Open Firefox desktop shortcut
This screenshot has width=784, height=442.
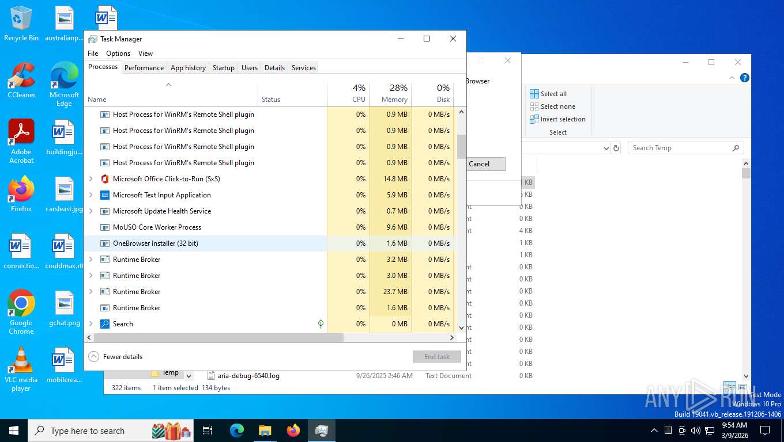coord(21,195)
